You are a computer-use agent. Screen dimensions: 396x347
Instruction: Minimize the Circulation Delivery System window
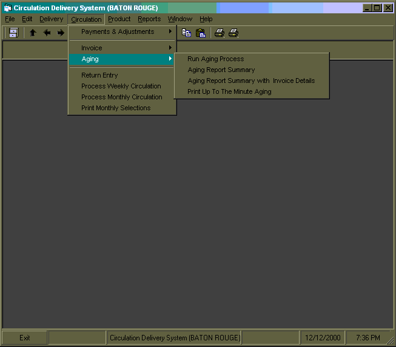pyautogui.click(x=367, y=8)
